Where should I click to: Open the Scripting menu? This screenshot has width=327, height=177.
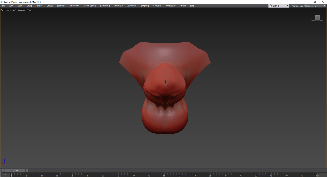click(x=145, y=6)
